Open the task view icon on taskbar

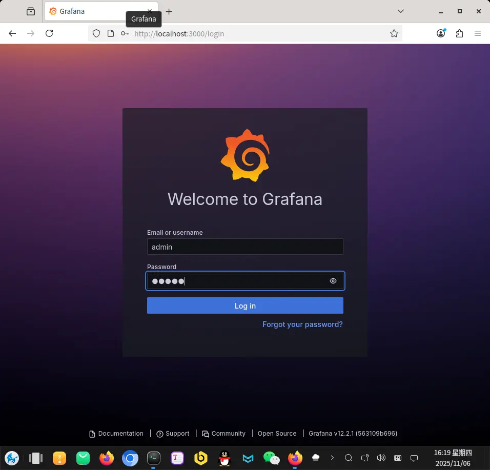point(36,458)
